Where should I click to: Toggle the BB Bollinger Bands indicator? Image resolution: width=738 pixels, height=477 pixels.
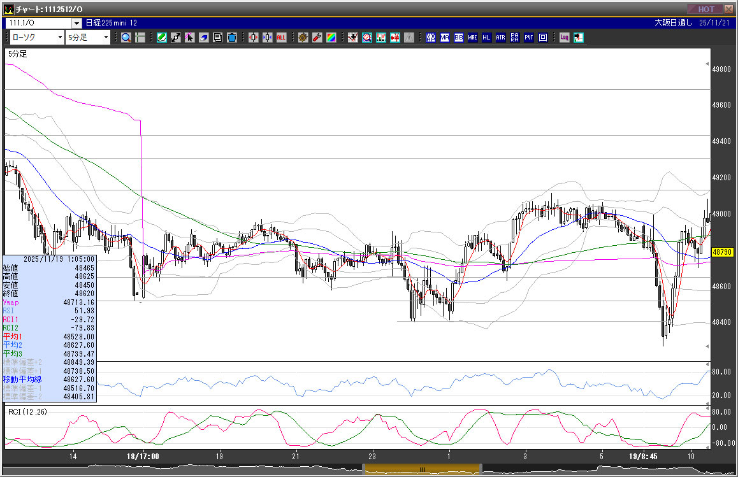458,38
